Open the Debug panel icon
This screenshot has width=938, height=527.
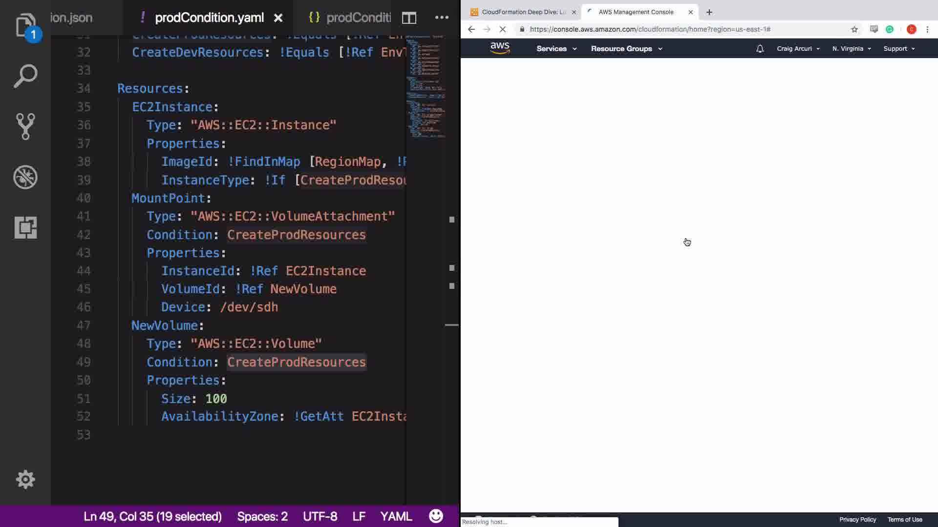point(25,177)
